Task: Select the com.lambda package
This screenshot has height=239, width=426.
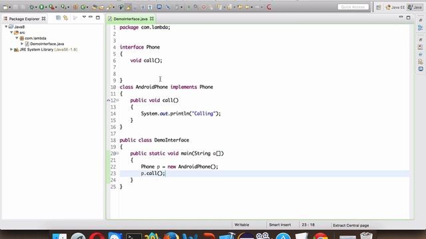Action: (33, 39)
